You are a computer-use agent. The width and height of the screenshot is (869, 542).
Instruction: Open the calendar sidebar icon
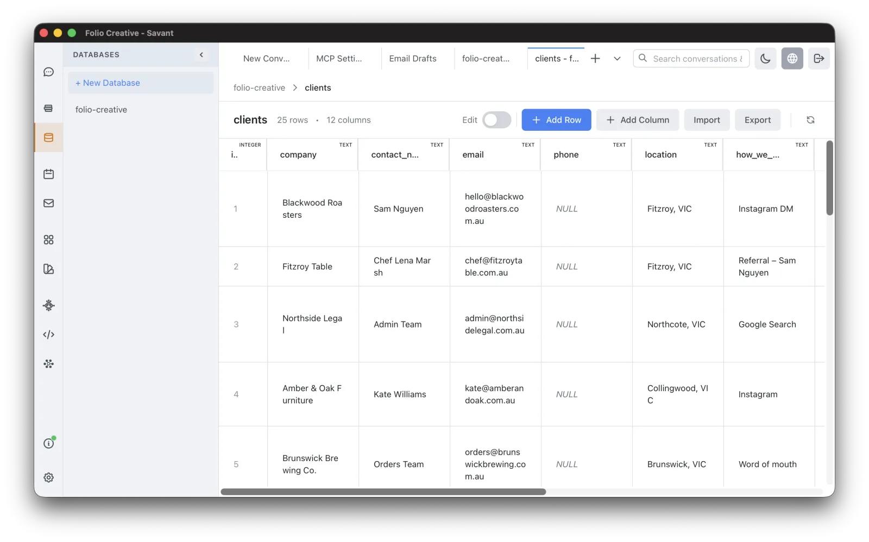point(48,174)
